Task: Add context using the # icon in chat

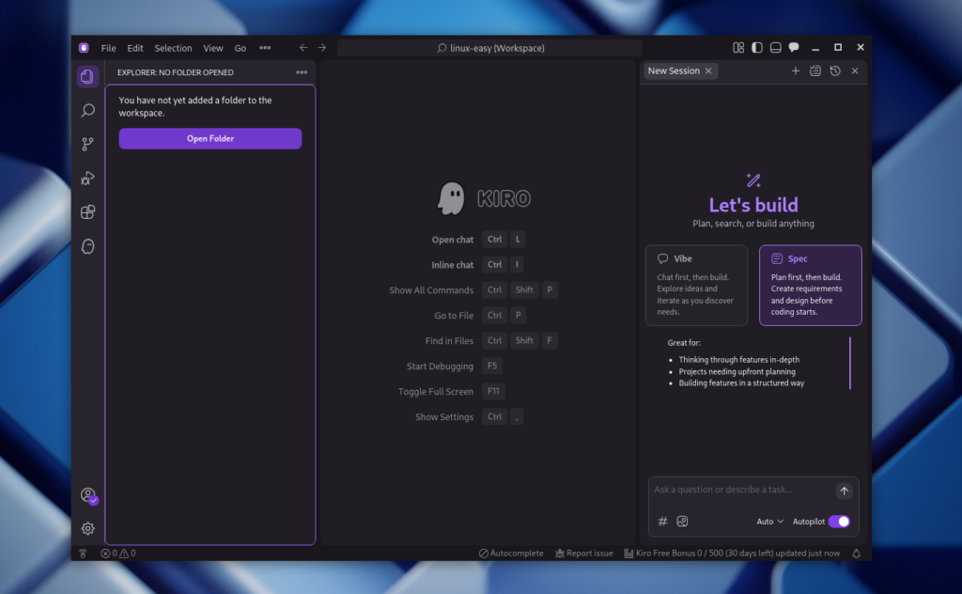Action: (662, 521)
